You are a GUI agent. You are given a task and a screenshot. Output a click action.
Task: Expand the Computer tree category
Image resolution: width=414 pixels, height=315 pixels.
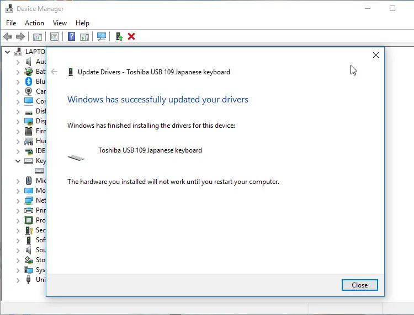coord(18,102)
